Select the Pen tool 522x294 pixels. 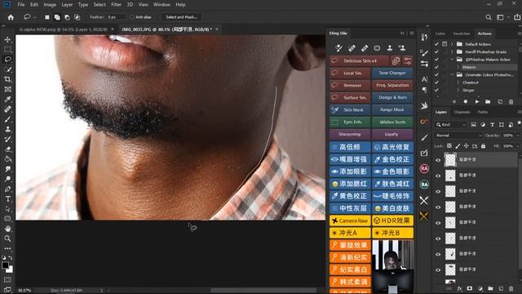(7, 189)
